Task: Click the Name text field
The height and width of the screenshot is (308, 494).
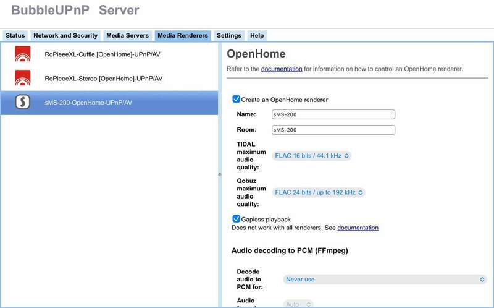Action: [333, 114]
